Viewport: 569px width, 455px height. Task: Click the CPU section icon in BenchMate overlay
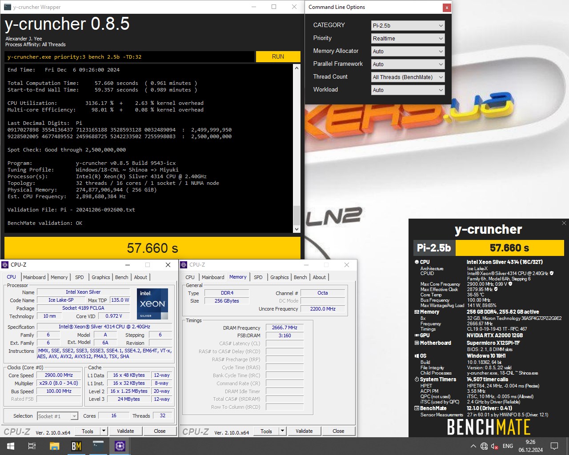click(417, 262)
